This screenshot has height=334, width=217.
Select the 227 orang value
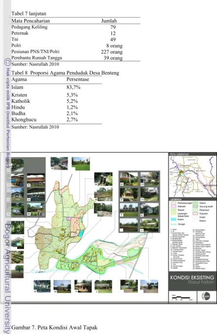(x=112, y=52)
